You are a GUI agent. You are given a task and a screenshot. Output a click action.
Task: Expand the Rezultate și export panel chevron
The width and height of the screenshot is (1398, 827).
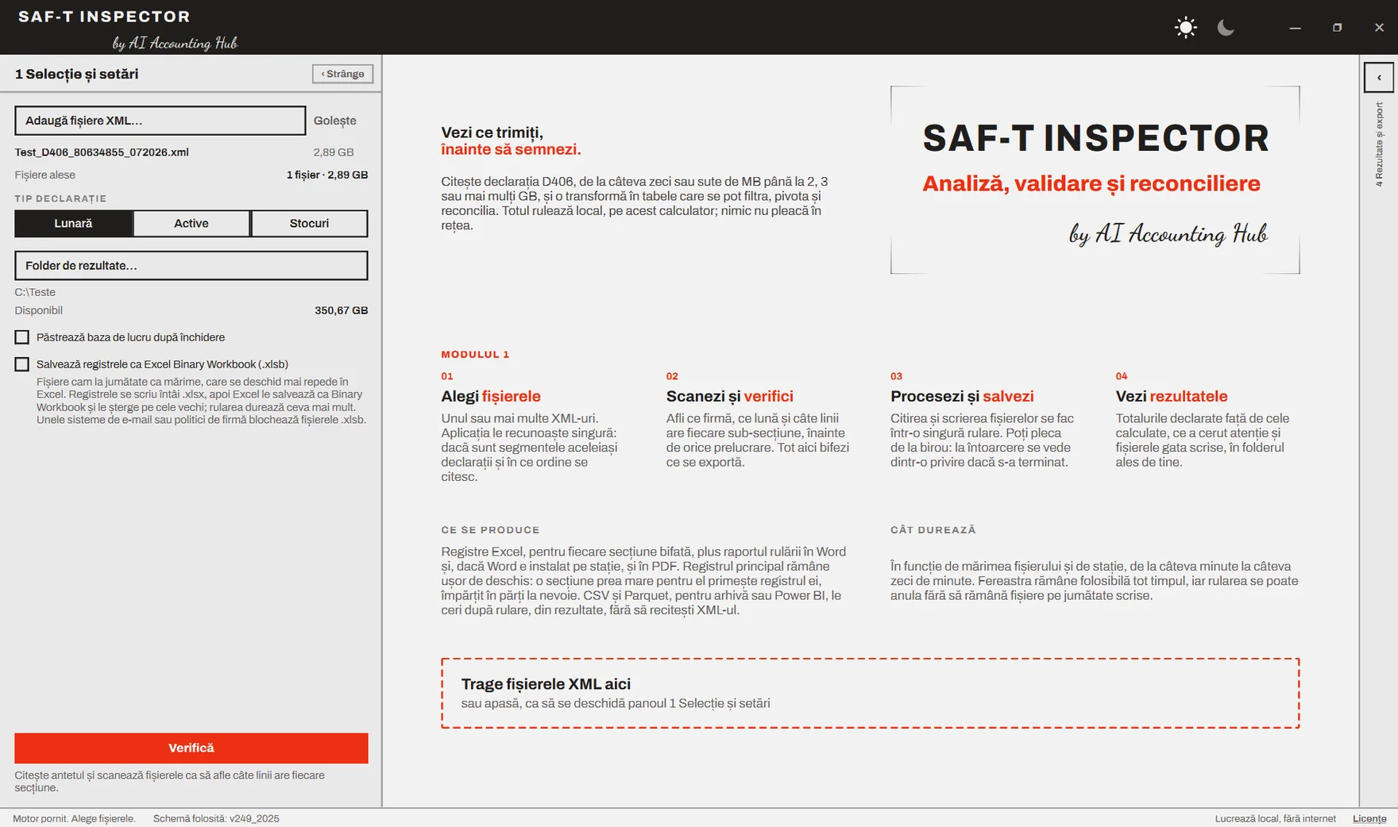coord(1379,78)
